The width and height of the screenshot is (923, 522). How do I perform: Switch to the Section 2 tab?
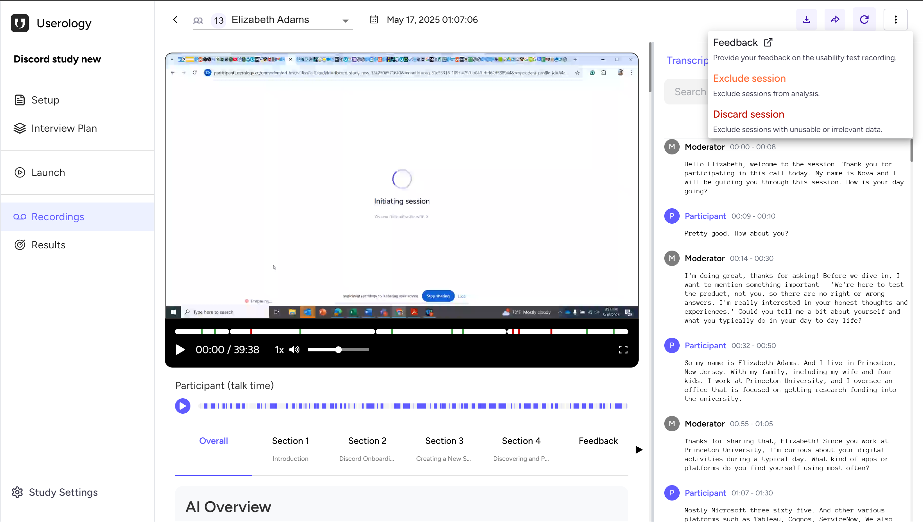[367, 441]
